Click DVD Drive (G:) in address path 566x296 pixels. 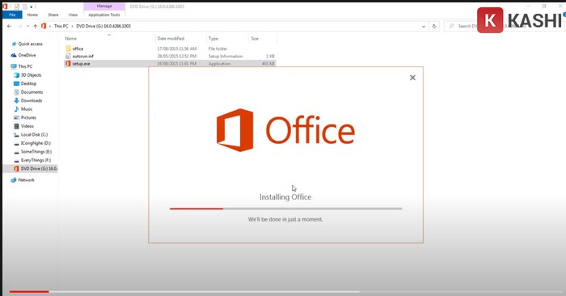coord(103,26)
